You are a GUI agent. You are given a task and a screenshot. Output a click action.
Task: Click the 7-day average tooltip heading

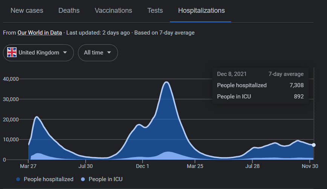(x=286, y=74)
